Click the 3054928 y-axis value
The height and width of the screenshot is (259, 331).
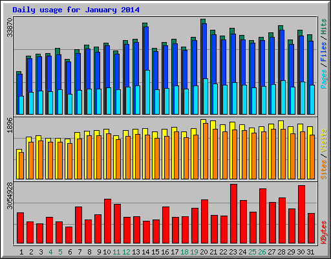[x=10, y=196]
